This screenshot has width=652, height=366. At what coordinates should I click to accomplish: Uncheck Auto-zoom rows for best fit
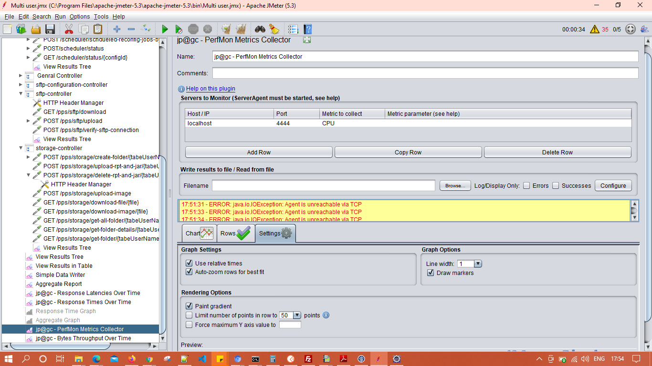[x=189, y=272]
